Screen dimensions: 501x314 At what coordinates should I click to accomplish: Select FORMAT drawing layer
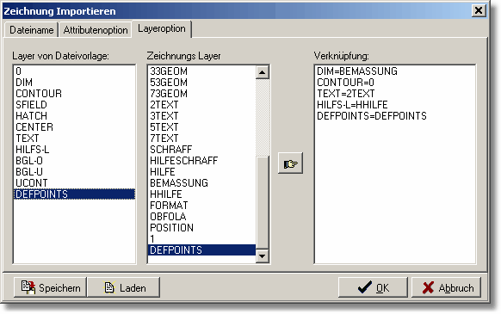201,206
